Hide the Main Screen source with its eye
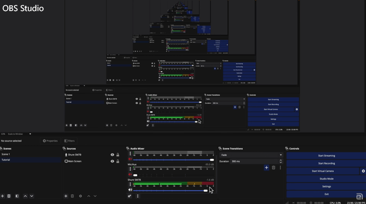366x204 pixels. click(112, 161)
